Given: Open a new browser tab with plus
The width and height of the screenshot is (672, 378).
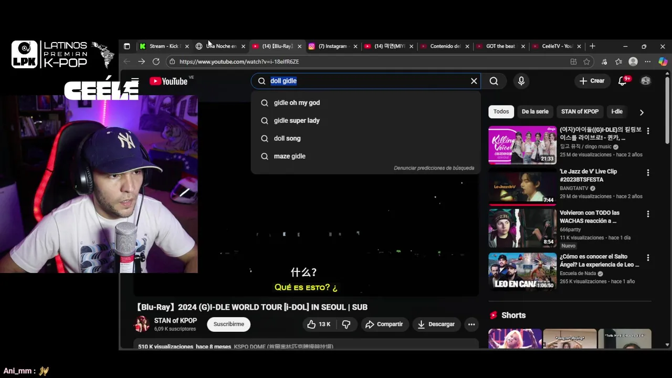Looking at the screenshot, I should [x=592, y=46].
